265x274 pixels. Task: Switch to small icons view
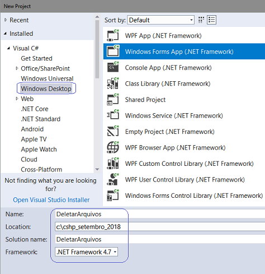(201, 20)
